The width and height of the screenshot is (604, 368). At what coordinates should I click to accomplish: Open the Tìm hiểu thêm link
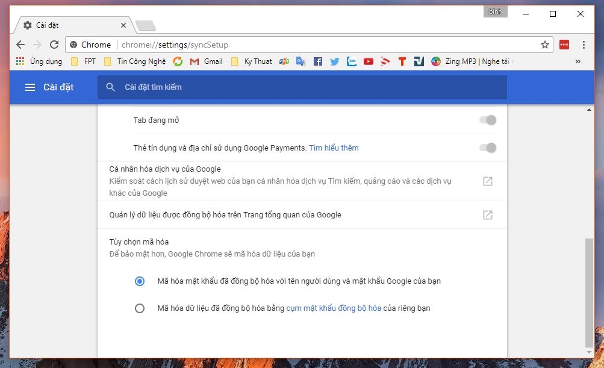click(x=334, y=148)
